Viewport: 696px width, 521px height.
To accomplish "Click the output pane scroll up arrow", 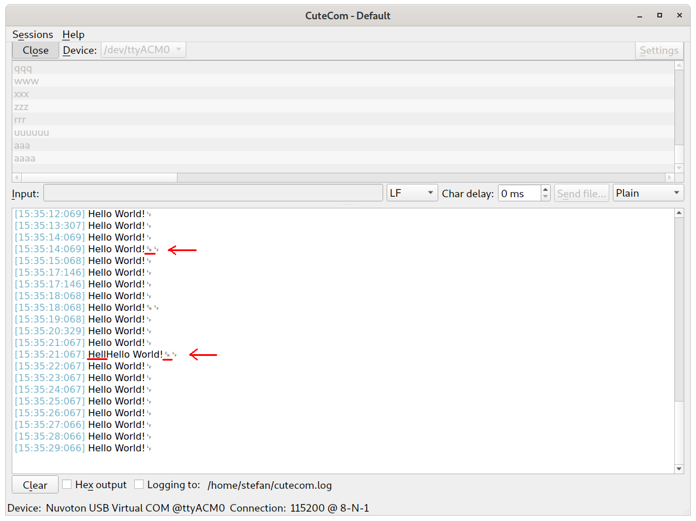I will pos(678,213).
